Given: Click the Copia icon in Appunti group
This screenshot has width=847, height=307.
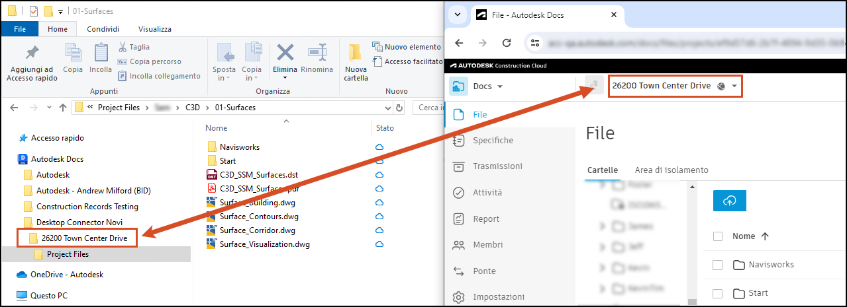Looking at the screenshot, I should (73, 52).
